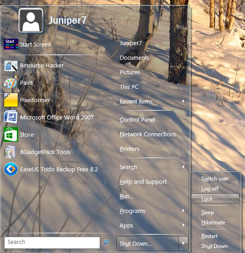The width and height of the screenshot is (245, 253).
Task: Click the Shut Down... button
Action: [x=148, y=243]
